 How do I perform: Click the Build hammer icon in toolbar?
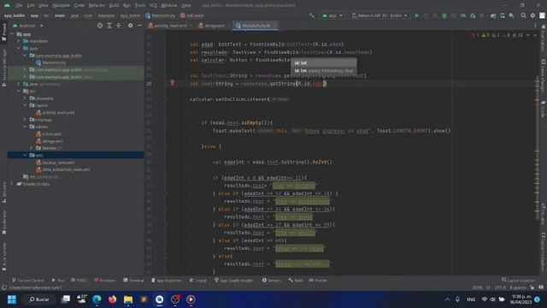pyautogui.click(x=311, y=15)
